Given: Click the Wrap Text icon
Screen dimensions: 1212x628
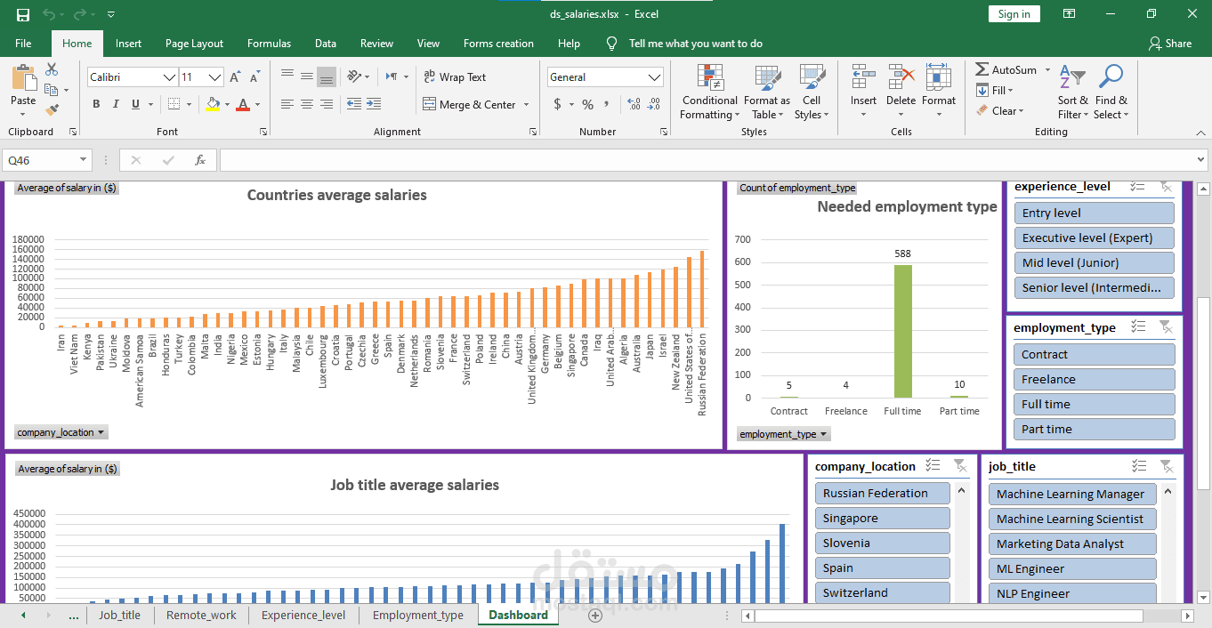Looking at the screenshot, I should (431, 77).
